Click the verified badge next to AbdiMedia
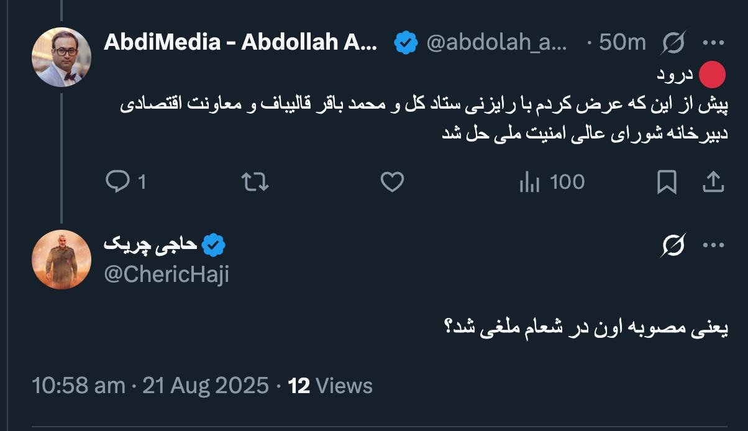 406,43
